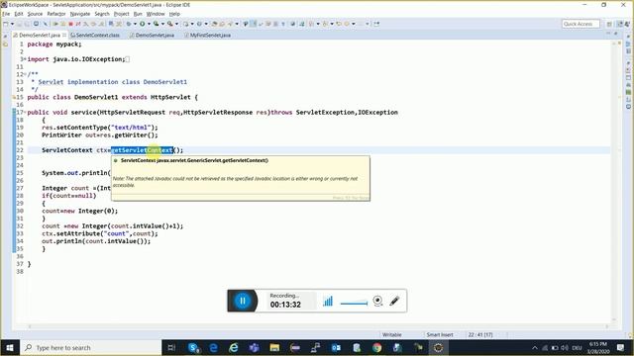634x356 pixels.
Task: Click the res.setContentType("text/html") line
Action: [x=100, y=128]
